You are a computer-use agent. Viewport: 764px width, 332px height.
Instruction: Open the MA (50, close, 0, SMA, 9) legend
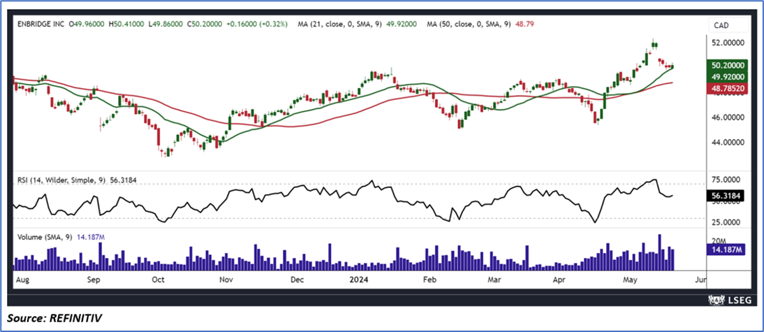pyautogui.click(x=469, y=23)
